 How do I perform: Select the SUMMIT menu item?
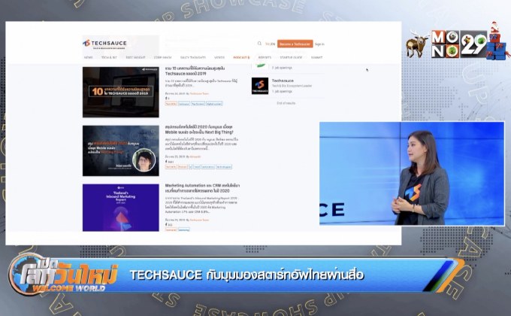point(316,57)
